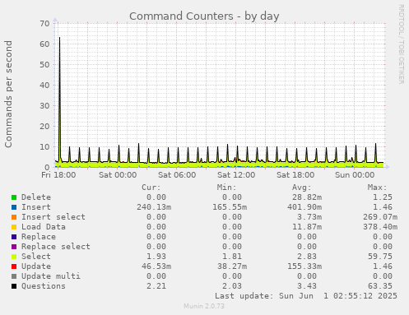Click the 30 y-axis tick label
Image resolution: width=409 pixels, height=315 pixels.
[44, 106]
